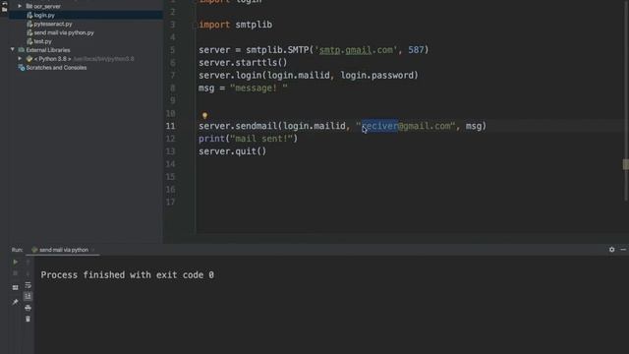
Task: Close the send mail via python run tab
Action: tap(93, 250)
